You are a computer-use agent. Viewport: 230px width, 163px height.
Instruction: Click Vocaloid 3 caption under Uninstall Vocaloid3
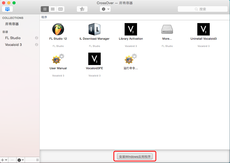pyautogui.click(x=204, y=46)
